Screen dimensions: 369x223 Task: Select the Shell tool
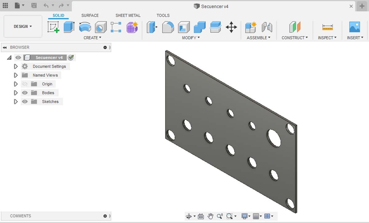click(x=184, y=27)
